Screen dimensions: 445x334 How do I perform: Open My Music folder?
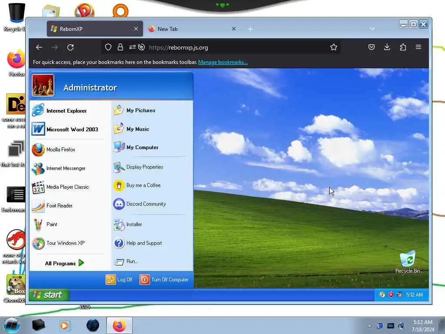coord(131,129)
